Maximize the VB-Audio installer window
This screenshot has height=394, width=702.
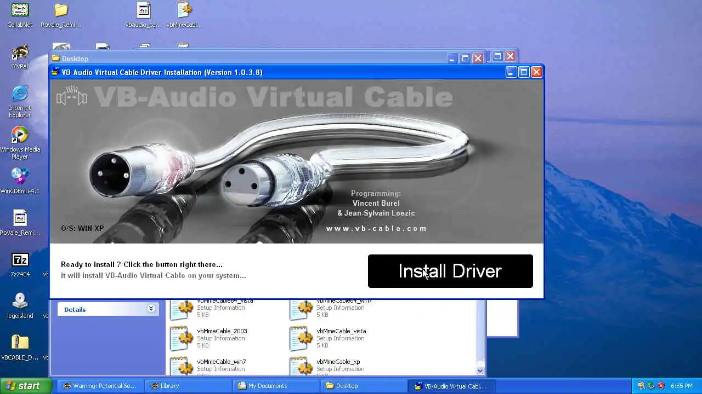click(524, 72)
